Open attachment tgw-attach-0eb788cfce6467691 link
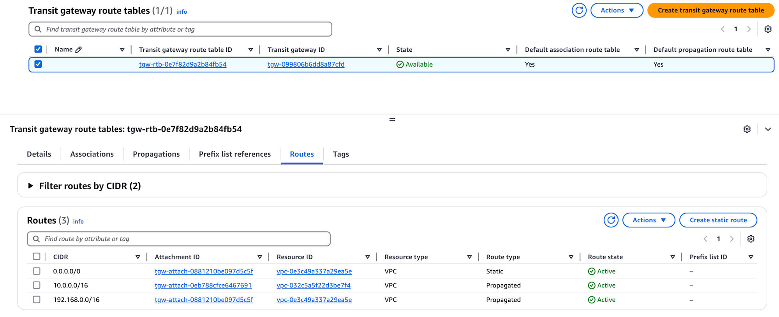The width and height of the screenshot is (779, 317). 203,285
